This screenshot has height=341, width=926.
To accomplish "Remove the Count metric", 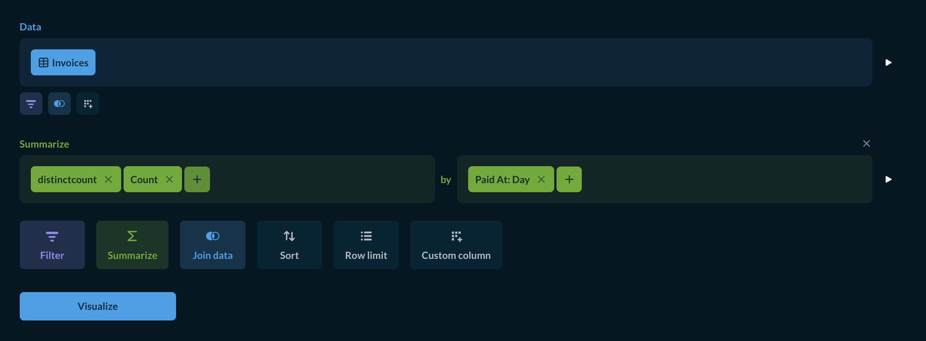I will pos(169,180).
